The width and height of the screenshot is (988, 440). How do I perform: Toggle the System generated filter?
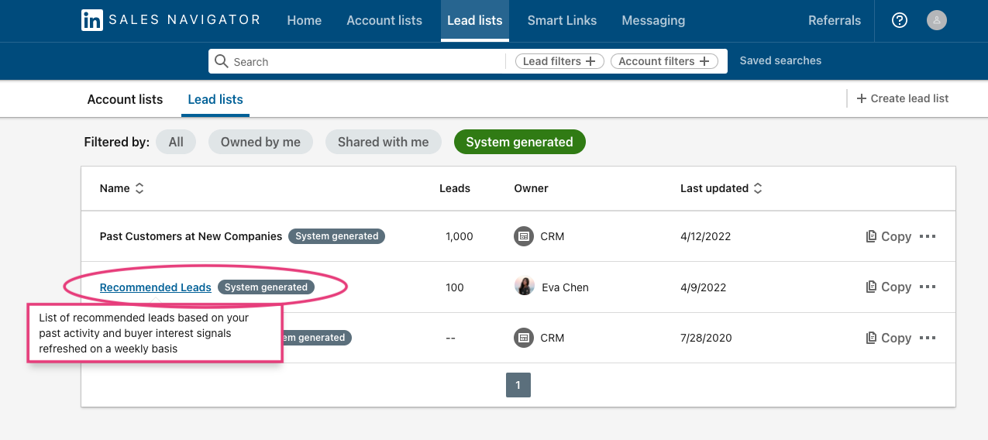pyautogui.click(x=520, y=142)
